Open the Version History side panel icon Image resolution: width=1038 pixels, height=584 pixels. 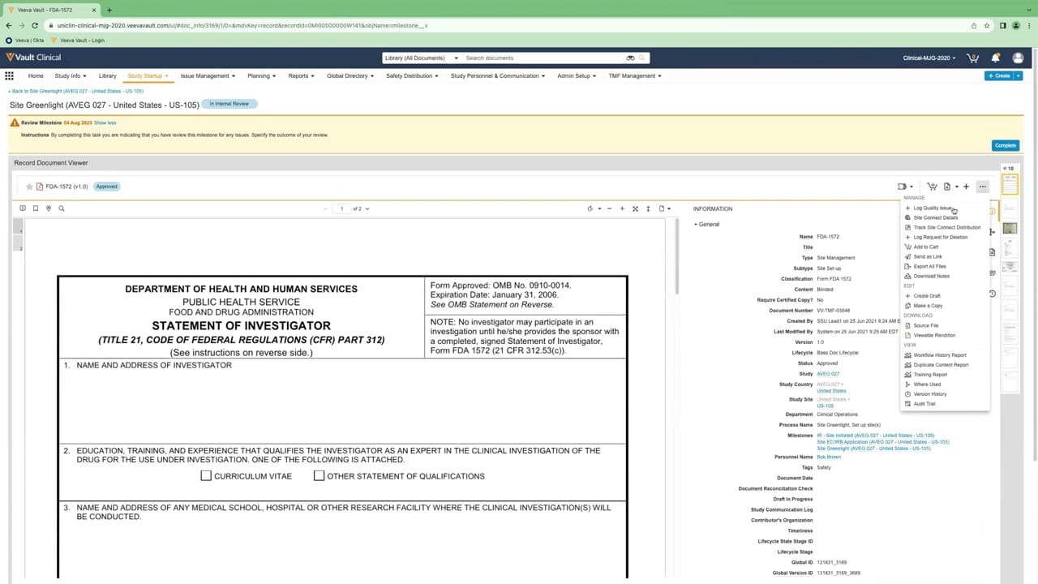coord(993,294)
